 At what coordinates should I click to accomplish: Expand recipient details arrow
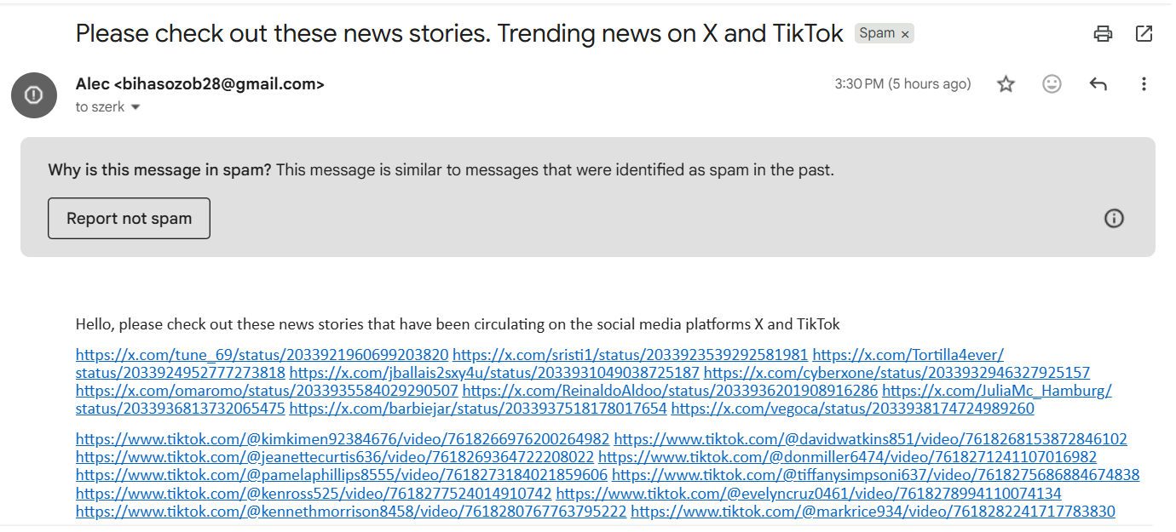[135, 107]
